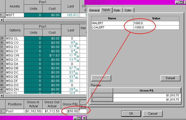Edit the LOALERT value field
Screen dimensions: 186x120
coord(157,27)
